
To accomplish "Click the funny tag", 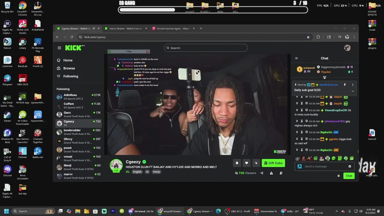I will pyautogui.click(x=157, y=172).
